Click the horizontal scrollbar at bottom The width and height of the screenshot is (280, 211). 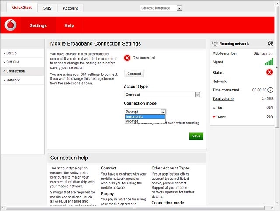pos(135,208)
